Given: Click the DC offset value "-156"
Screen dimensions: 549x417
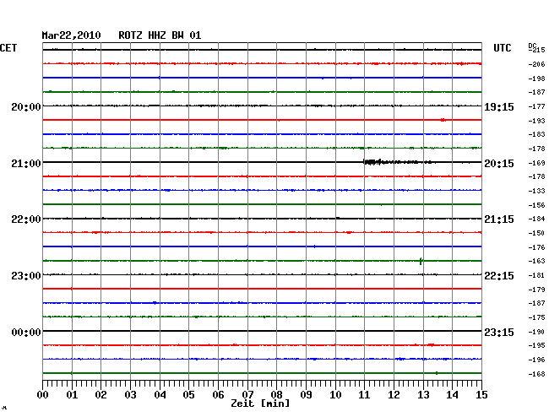Looking at the screenshot, I should 536,205.
